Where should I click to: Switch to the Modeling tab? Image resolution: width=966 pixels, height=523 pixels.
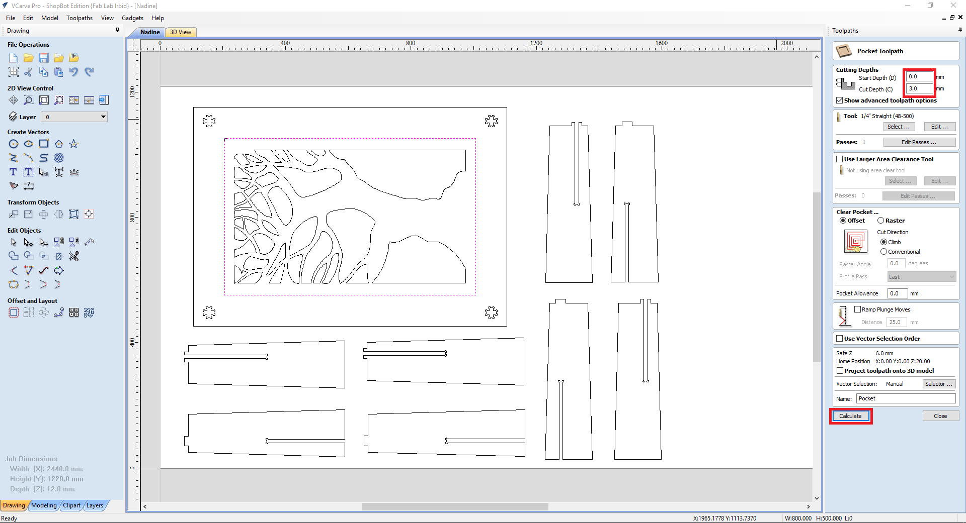pyautogui.click(x=44, y=505)
